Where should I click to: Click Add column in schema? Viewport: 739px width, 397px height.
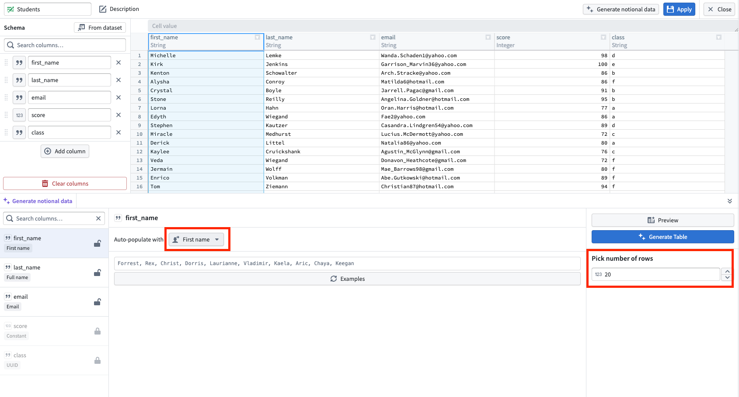coord(65,151)
